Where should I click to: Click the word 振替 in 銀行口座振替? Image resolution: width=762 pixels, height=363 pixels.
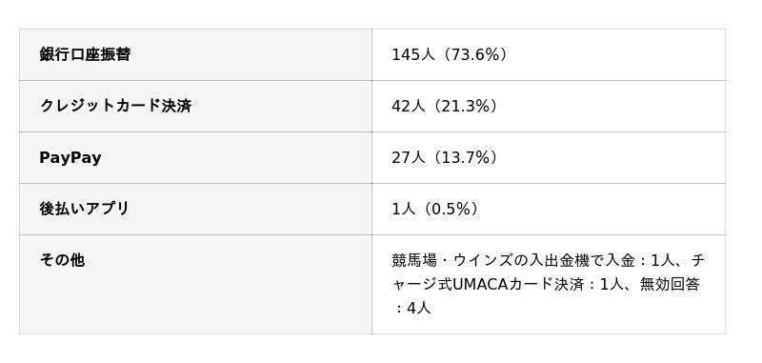[x=115, y=54]
